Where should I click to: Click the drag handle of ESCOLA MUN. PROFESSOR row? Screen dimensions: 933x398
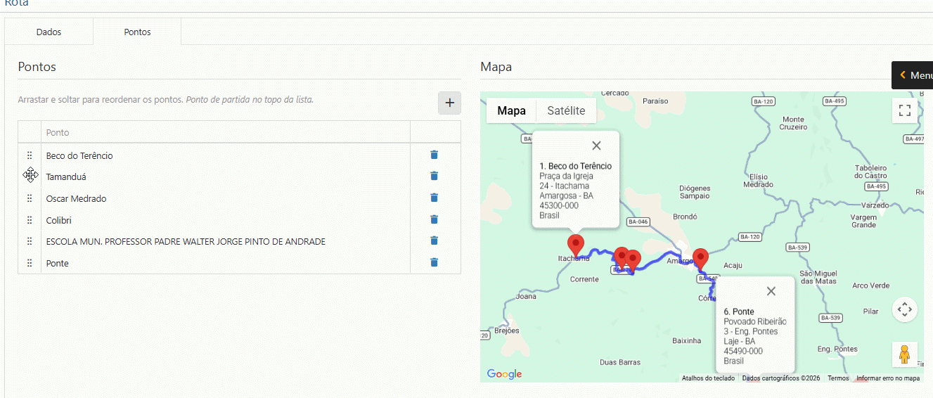tap(30, 241)
